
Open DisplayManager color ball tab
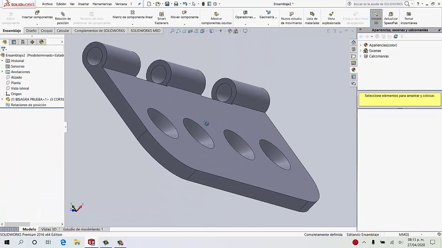click(x=41, y=42)
